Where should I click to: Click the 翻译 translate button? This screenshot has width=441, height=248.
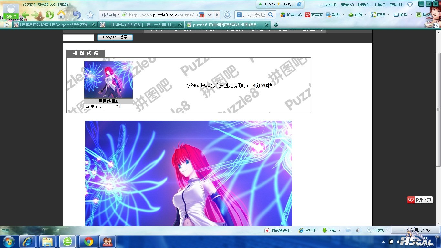423,15
